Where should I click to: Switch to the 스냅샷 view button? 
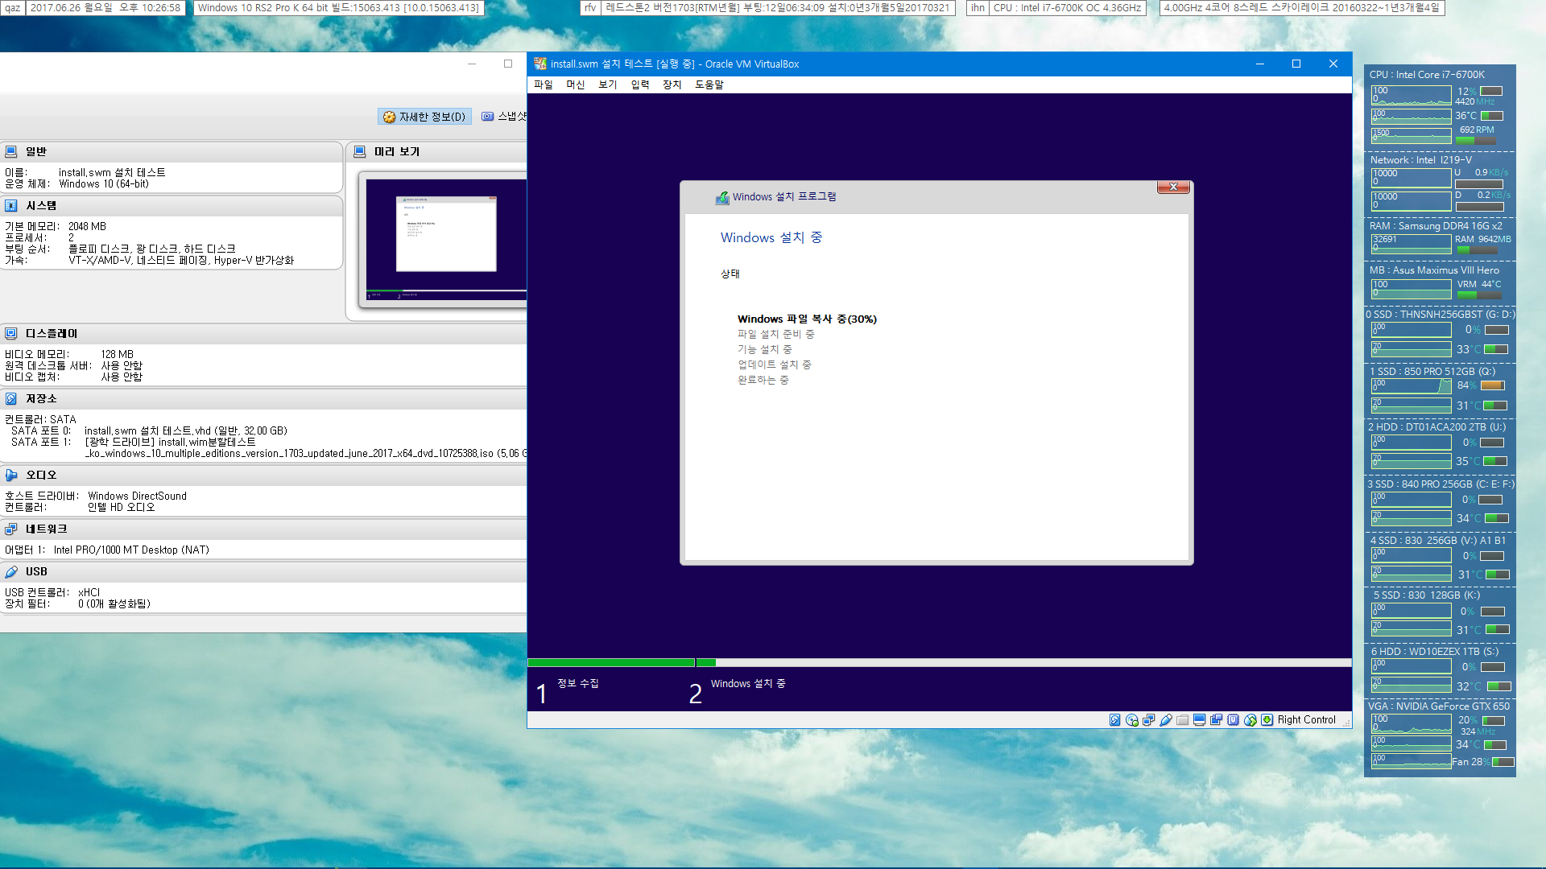tap(504, 117)
